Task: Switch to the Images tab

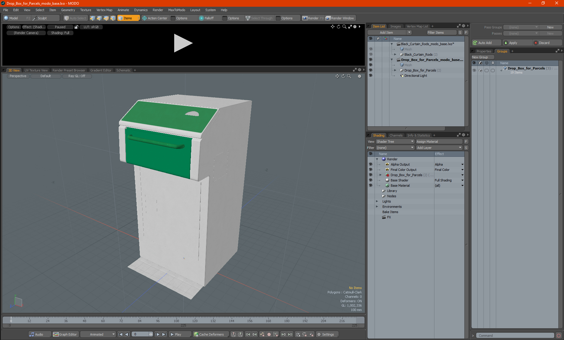Action: 395,26
